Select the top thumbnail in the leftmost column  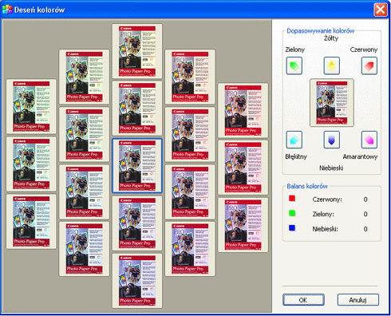coord(31,106)
